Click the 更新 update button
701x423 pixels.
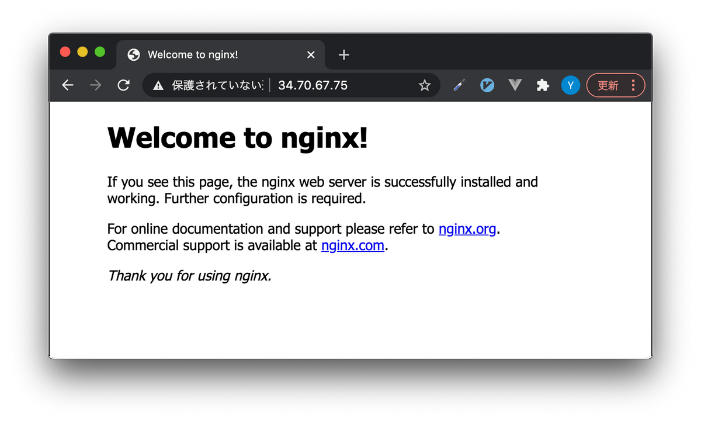pos(608,85)
